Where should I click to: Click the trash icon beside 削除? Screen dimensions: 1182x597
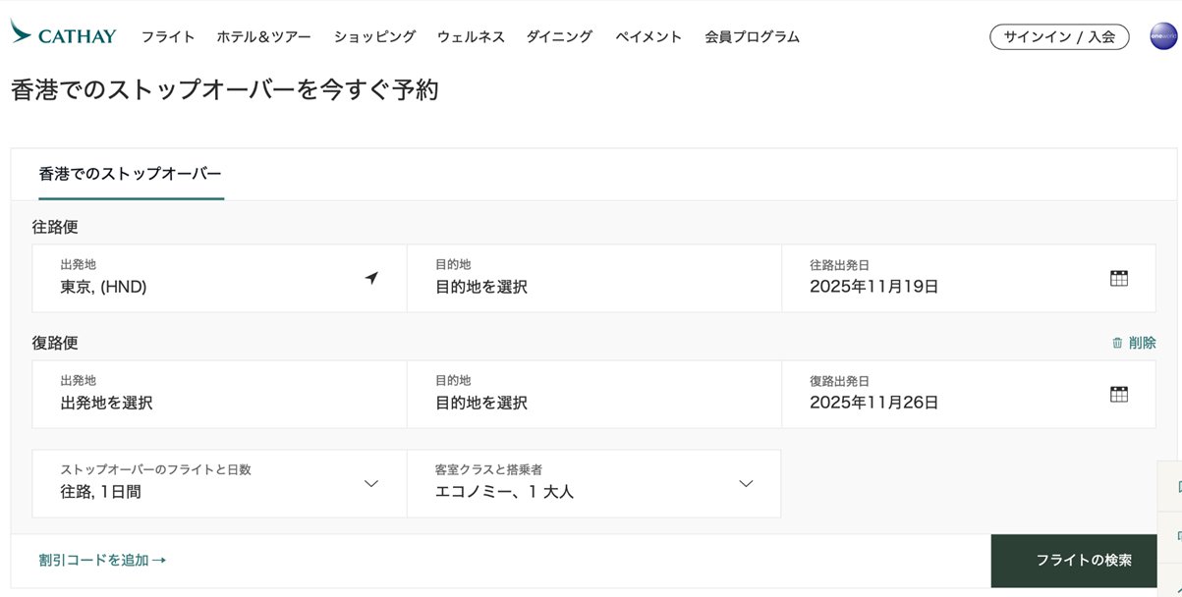1117,343
